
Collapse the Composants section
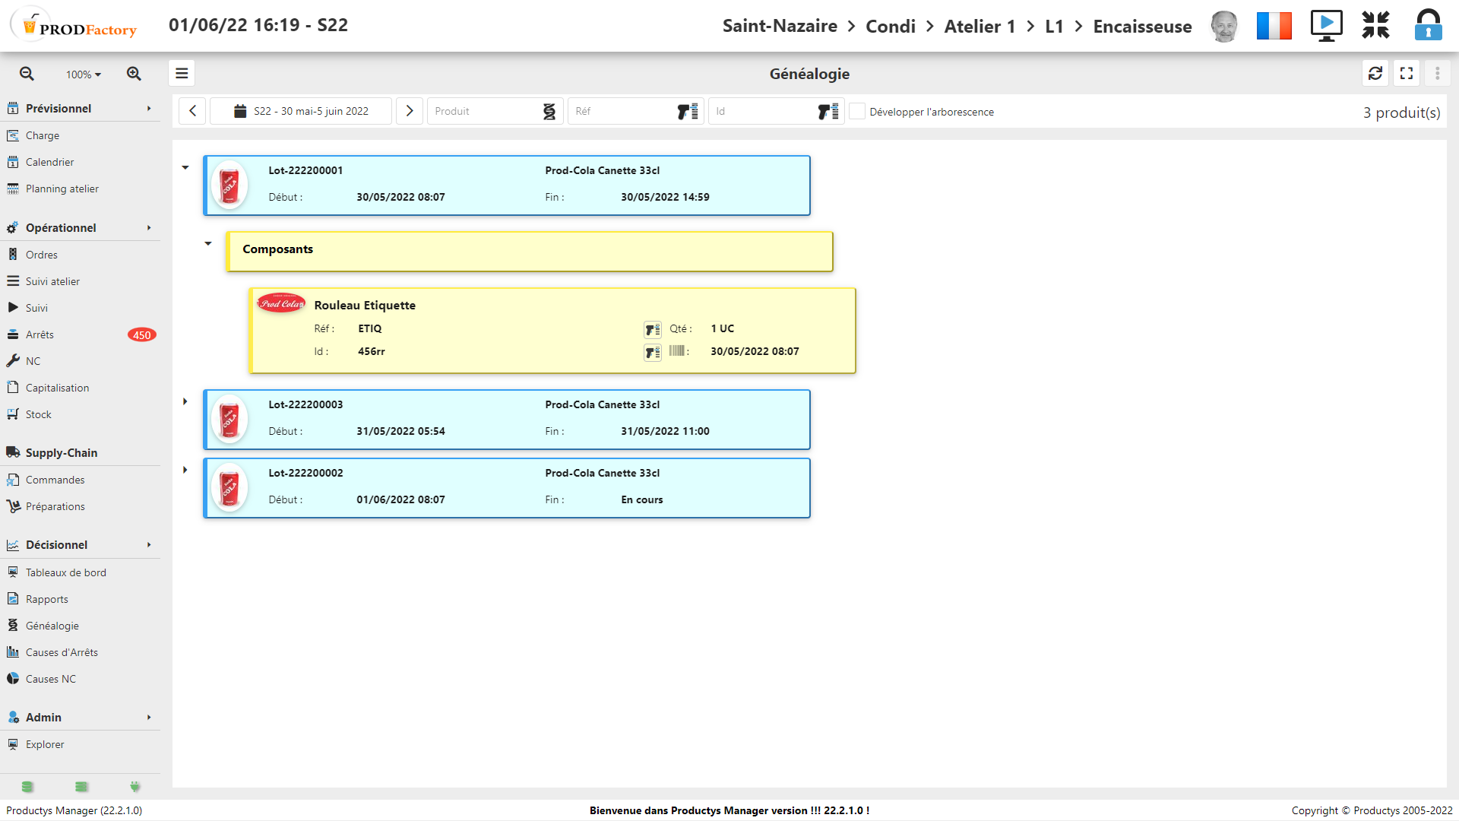tap(207, 243)
